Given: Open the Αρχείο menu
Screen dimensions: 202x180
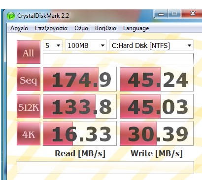Looking at the screenshot, I should tap(19, 28).
